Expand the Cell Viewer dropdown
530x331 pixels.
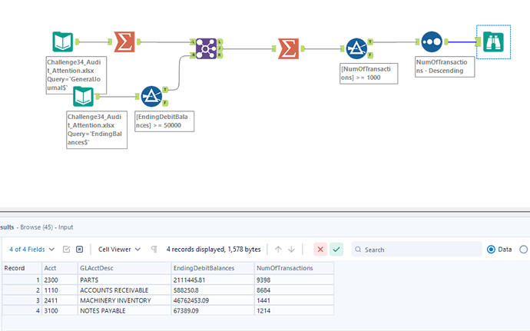tap(119, 249)
